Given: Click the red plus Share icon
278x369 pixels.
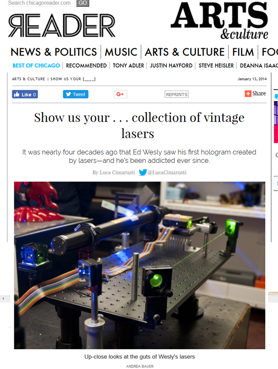Looking at the screenshot, I should [248, 93].
